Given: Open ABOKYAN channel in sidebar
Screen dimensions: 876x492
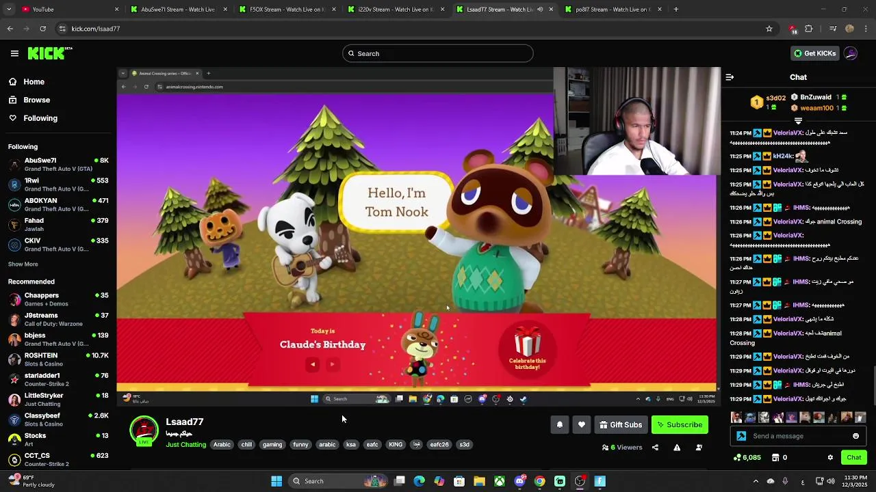Looking at the screenshot, I should (58, 205).
